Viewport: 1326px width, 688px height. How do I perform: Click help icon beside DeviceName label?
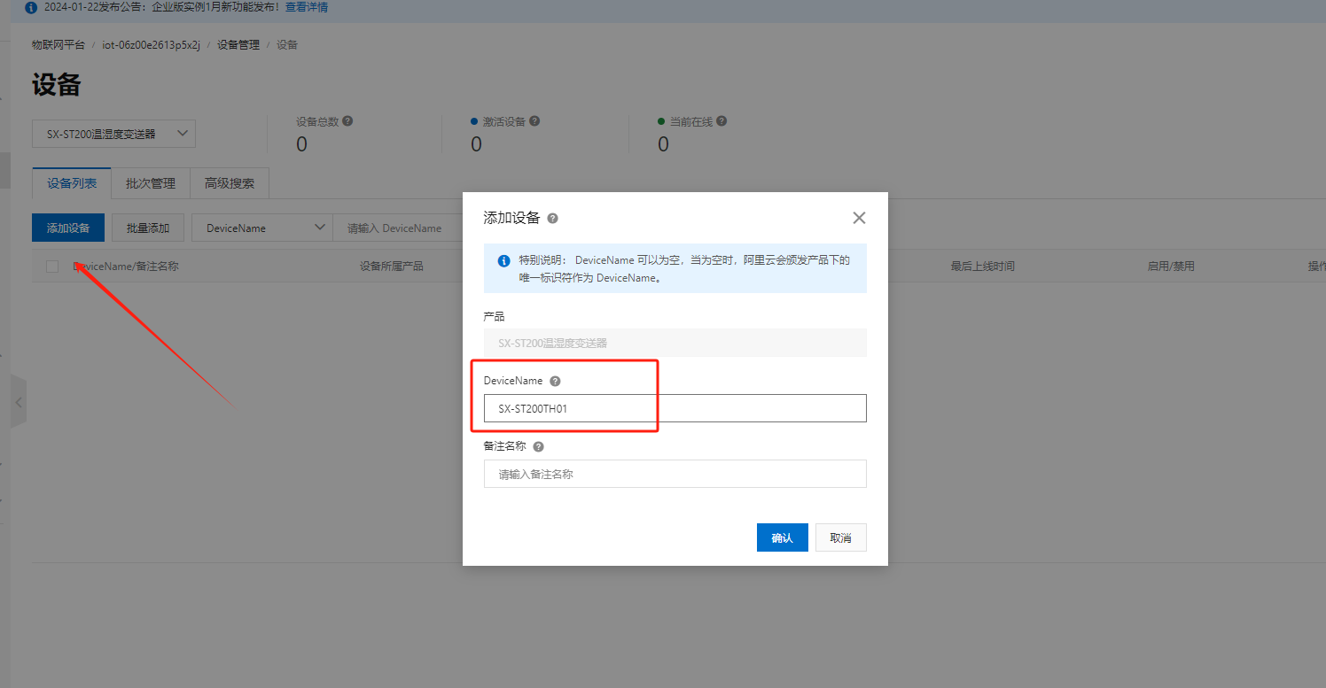click(x=555, y=381)
